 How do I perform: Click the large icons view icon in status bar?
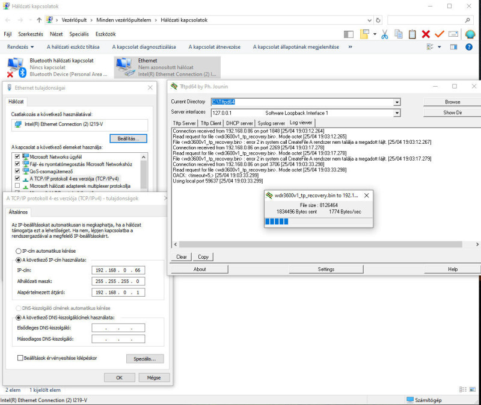click(x=473, y=389)
